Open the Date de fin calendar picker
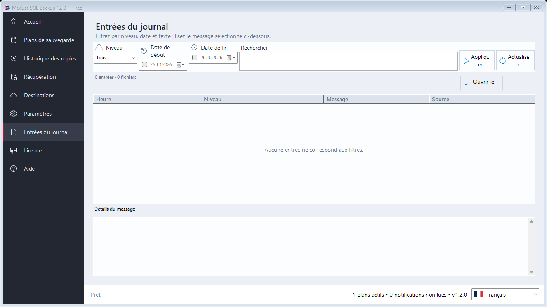Image resolution: width=547 pixels, height=307 pixels. click(x=231, y=58)
